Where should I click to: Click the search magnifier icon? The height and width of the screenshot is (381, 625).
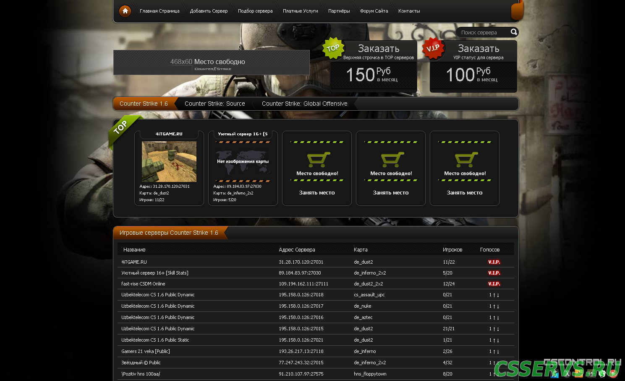(x=514, y=32)
